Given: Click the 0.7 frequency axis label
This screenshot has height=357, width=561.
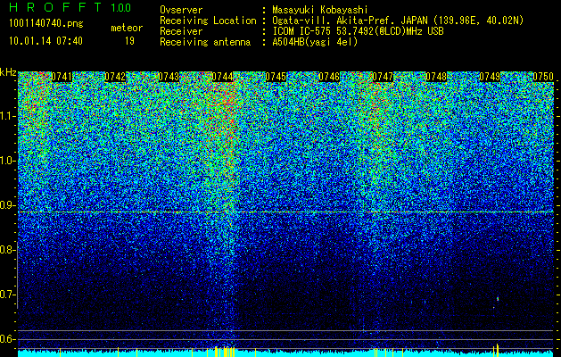Looking at the screenshot, I should [7, 295].
